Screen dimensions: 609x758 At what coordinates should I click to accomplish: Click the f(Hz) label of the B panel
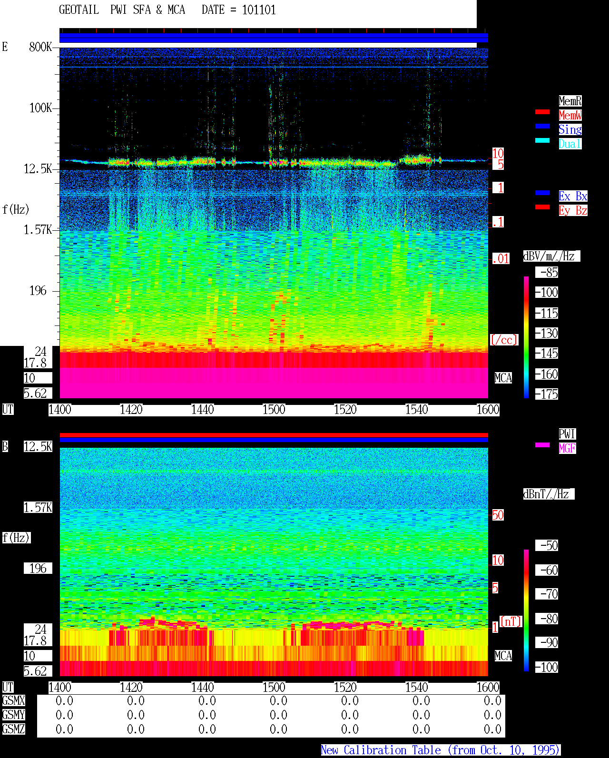tap(16, 538)
